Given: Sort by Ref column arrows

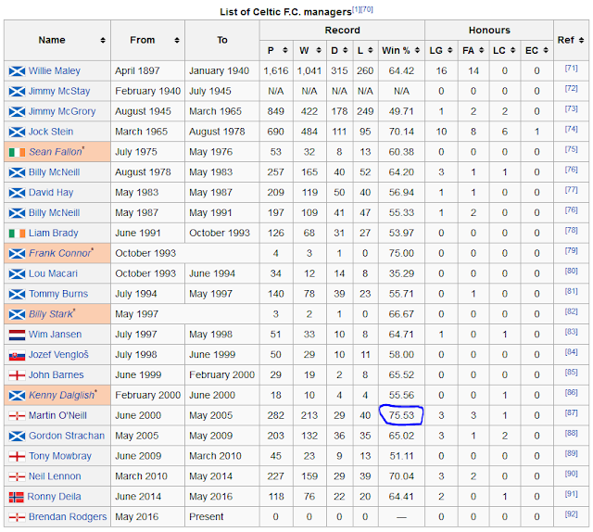Looking at the screenshot, I should point(582,40).
